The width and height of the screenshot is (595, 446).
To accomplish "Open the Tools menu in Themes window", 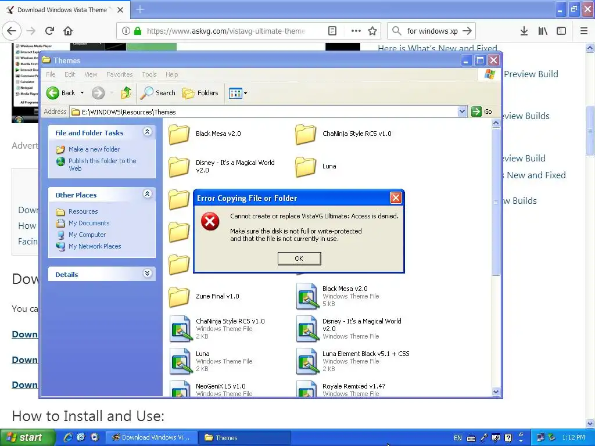I will pyautogui.click(x=149, y=74).
